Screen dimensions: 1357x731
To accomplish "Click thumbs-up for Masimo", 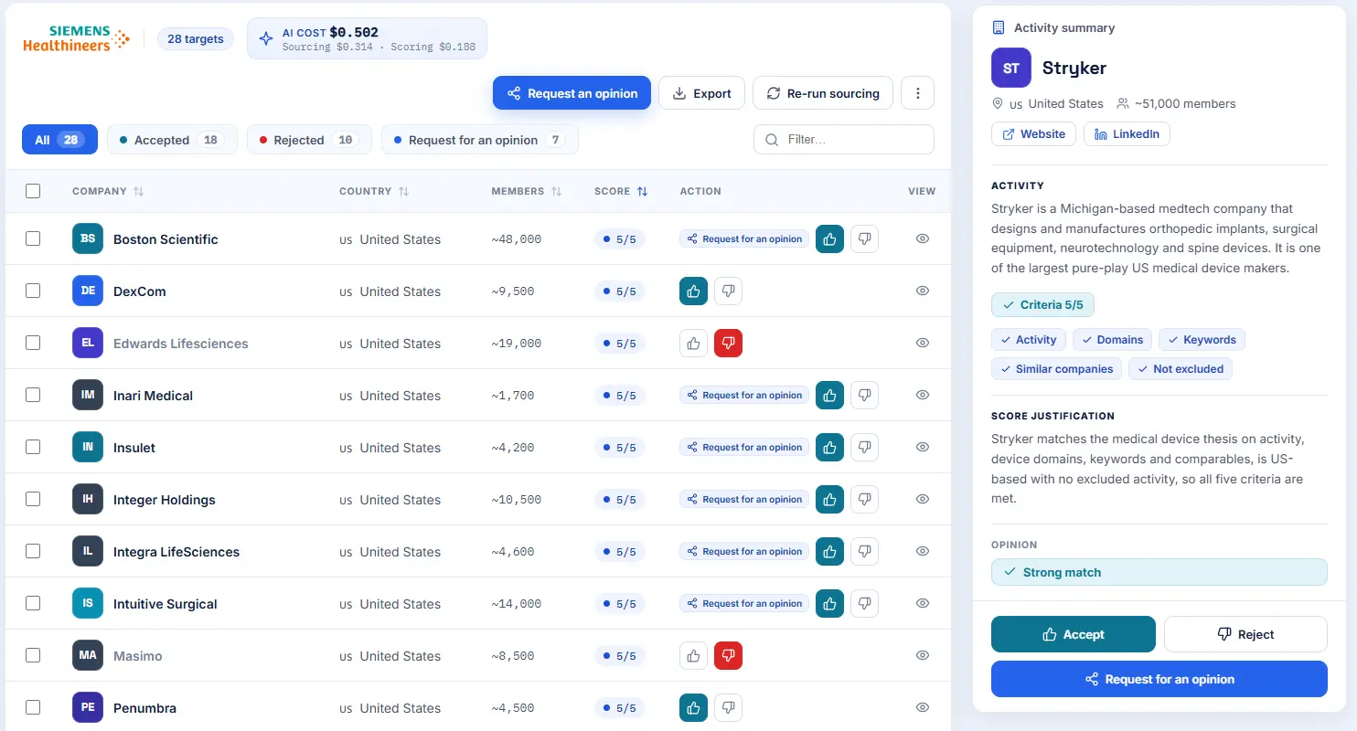I will 693,656.
